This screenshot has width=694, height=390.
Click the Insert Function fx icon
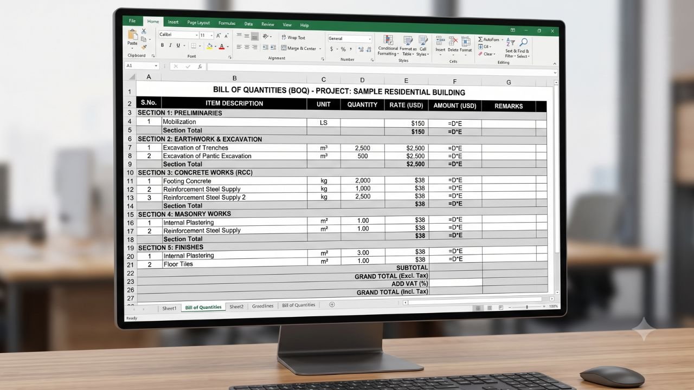coord(200,67)
